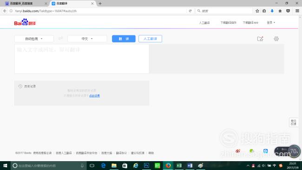Reload page with refresh icon
This screenshot has height=170, width=302.
(x=190, y=11)
